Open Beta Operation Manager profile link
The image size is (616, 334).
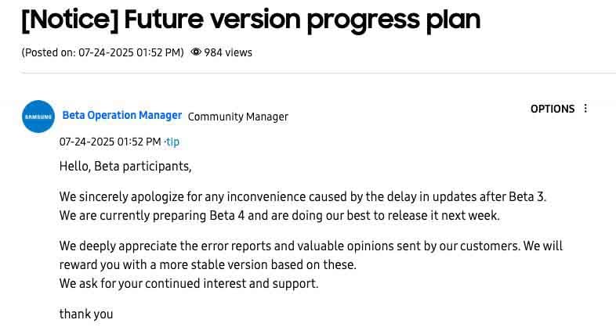tap(122, 115)
